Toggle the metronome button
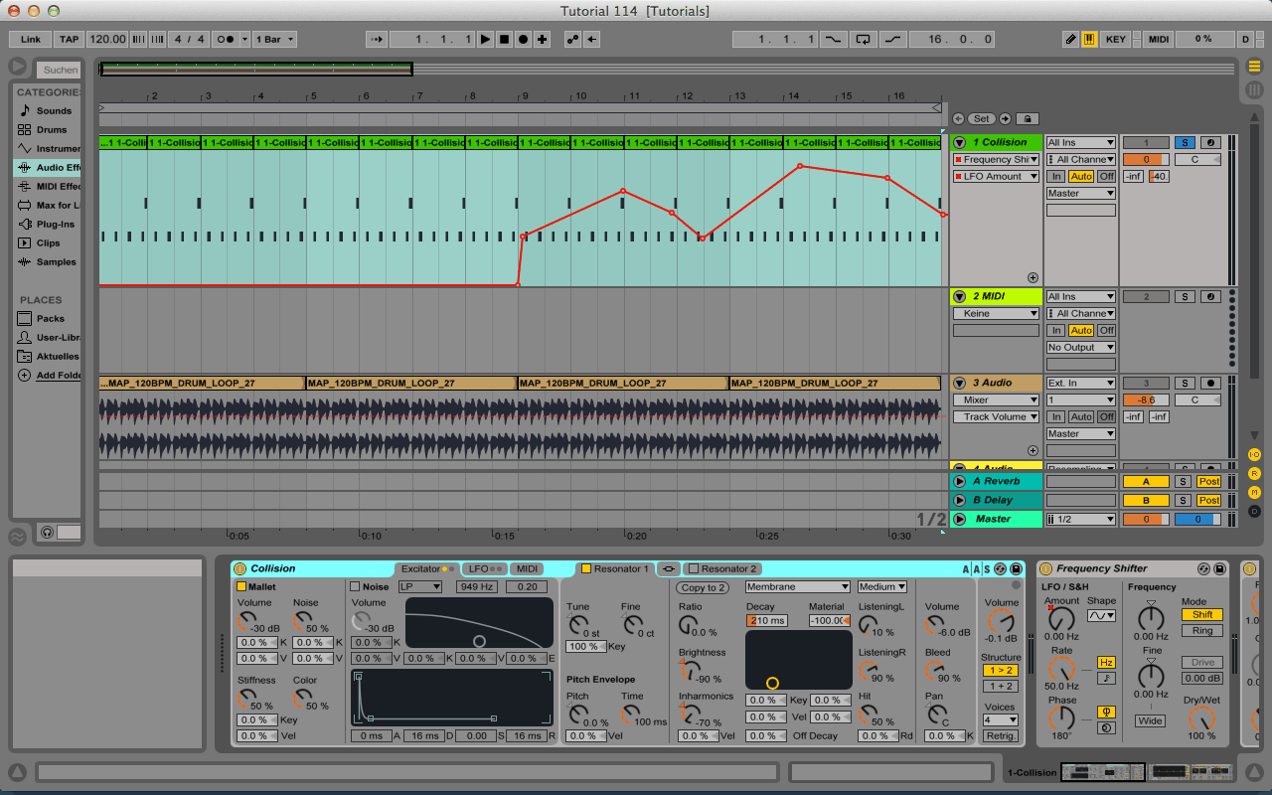Screen dimensions: 1272x795 coord(226,40)
